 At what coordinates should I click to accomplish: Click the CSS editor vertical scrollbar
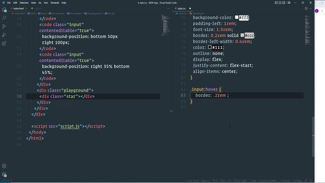point(313,137)
